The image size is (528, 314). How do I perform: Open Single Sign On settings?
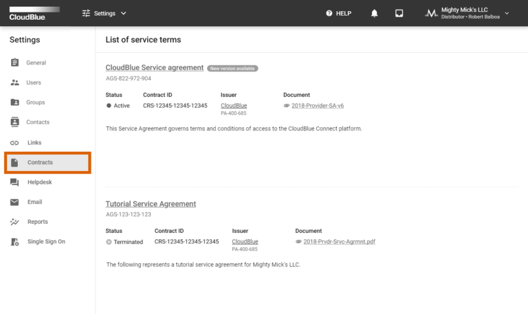(x=47, y=242)
